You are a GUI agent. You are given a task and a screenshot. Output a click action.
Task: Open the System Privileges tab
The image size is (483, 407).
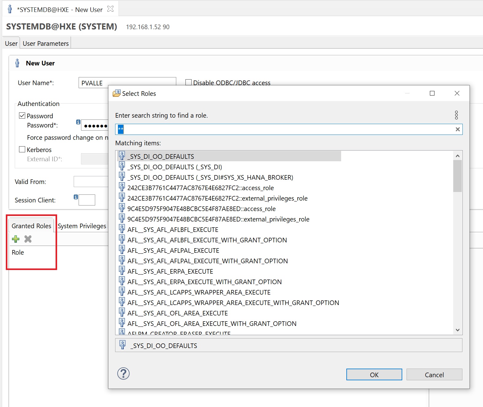click(82, 226)
